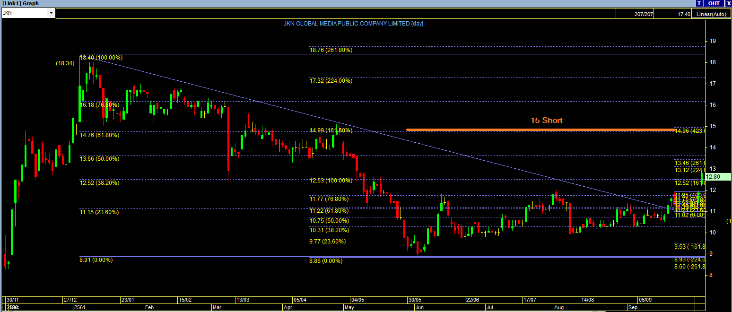The width and height of the screenshot is (732, 312).
Task: Click the T button in title bar
Action: (699, 3)
